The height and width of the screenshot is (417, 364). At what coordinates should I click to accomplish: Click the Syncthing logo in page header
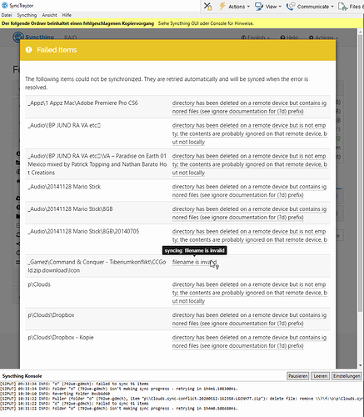point(18,37)
